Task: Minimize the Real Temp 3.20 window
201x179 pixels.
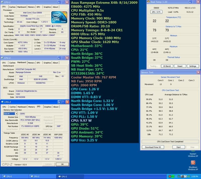Action: tap(190, 2)
